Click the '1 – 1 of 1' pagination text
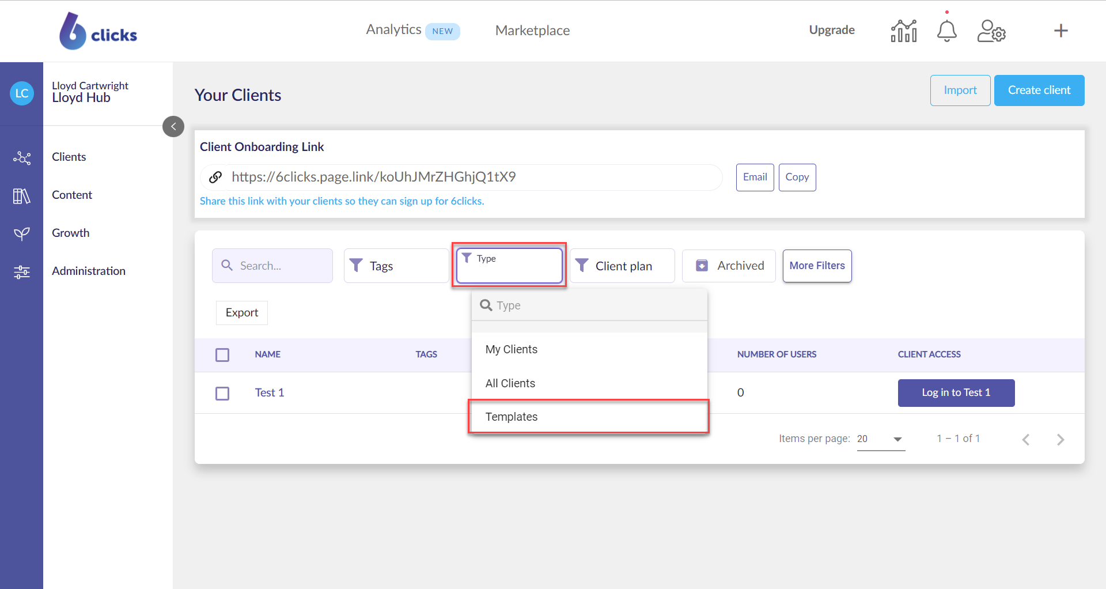1106x589 pixels. coord(959,439)
